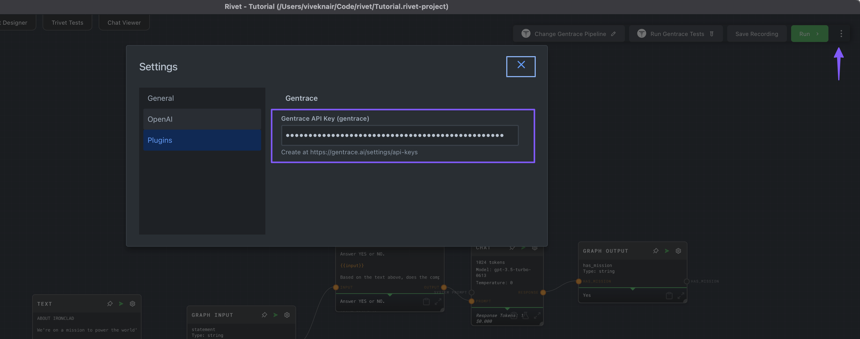
Task: Copy the Graph Output result 'Yes'
Action: pyautogui.click(x=669, y=295)
